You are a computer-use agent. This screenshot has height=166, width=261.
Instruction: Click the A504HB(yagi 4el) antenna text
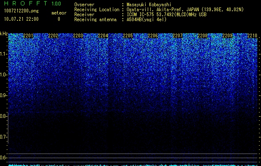click(146, 20)
